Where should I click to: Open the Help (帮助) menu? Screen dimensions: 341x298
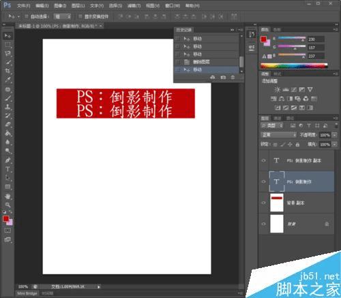coord(192,5)
